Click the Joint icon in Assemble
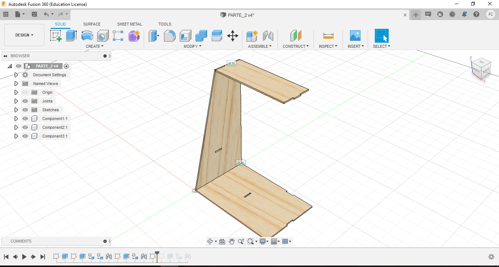The width and height of the screenshot is (499, 267). [x=268, y=36]
